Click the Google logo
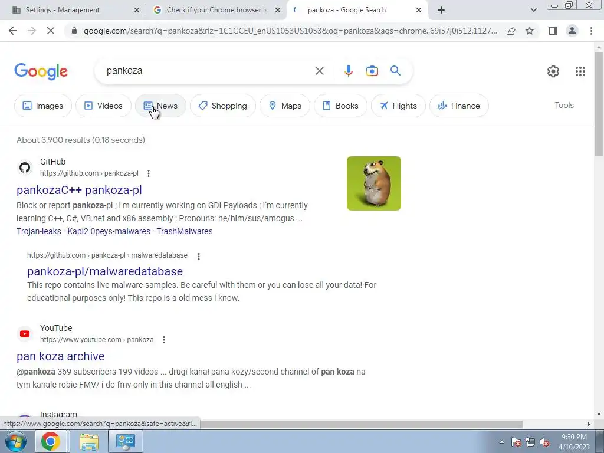Screen dimensions: 604x453 click(41, 71)
